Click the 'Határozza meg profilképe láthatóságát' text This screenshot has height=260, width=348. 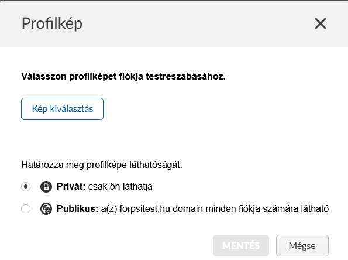(x=102, y=165)
